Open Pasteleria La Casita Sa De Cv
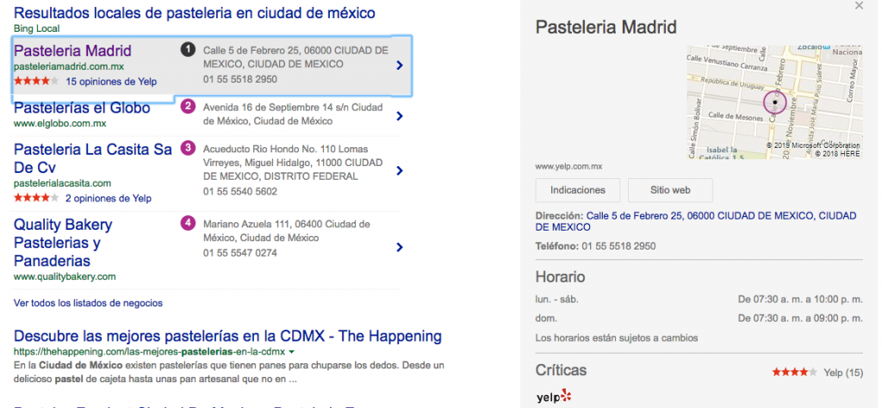 click(x=93, y=158)
